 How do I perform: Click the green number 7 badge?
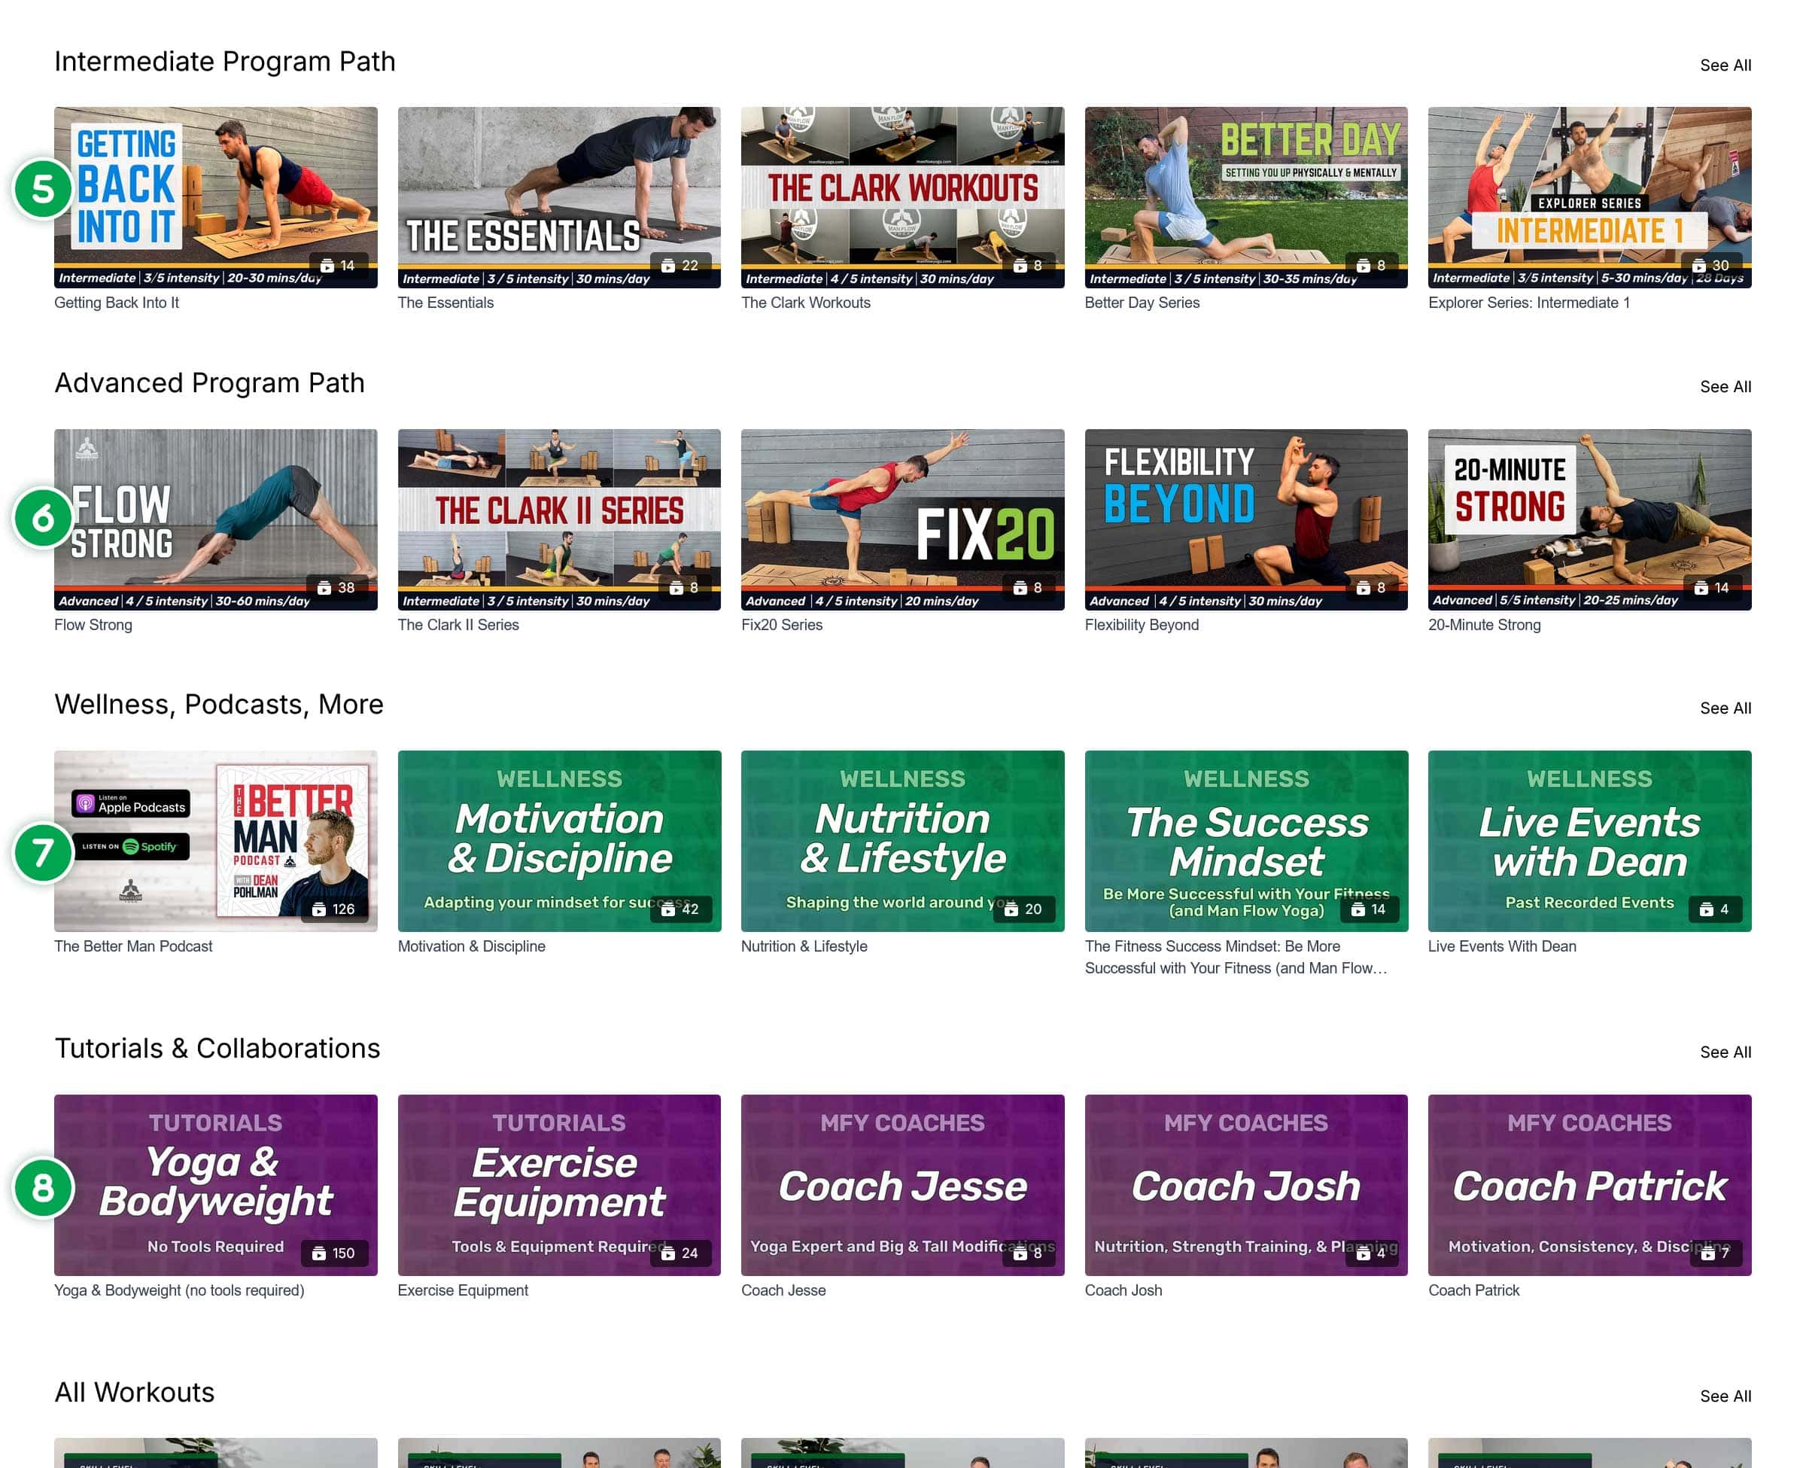[42, 852]
